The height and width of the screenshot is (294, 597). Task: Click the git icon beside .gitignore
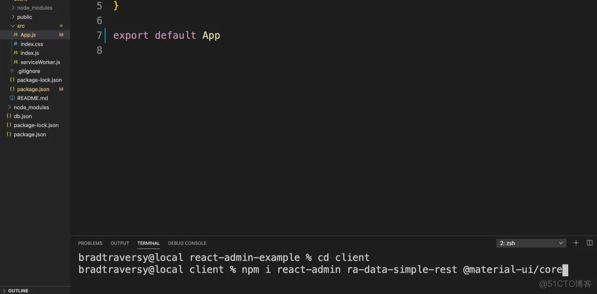(12, 71)
